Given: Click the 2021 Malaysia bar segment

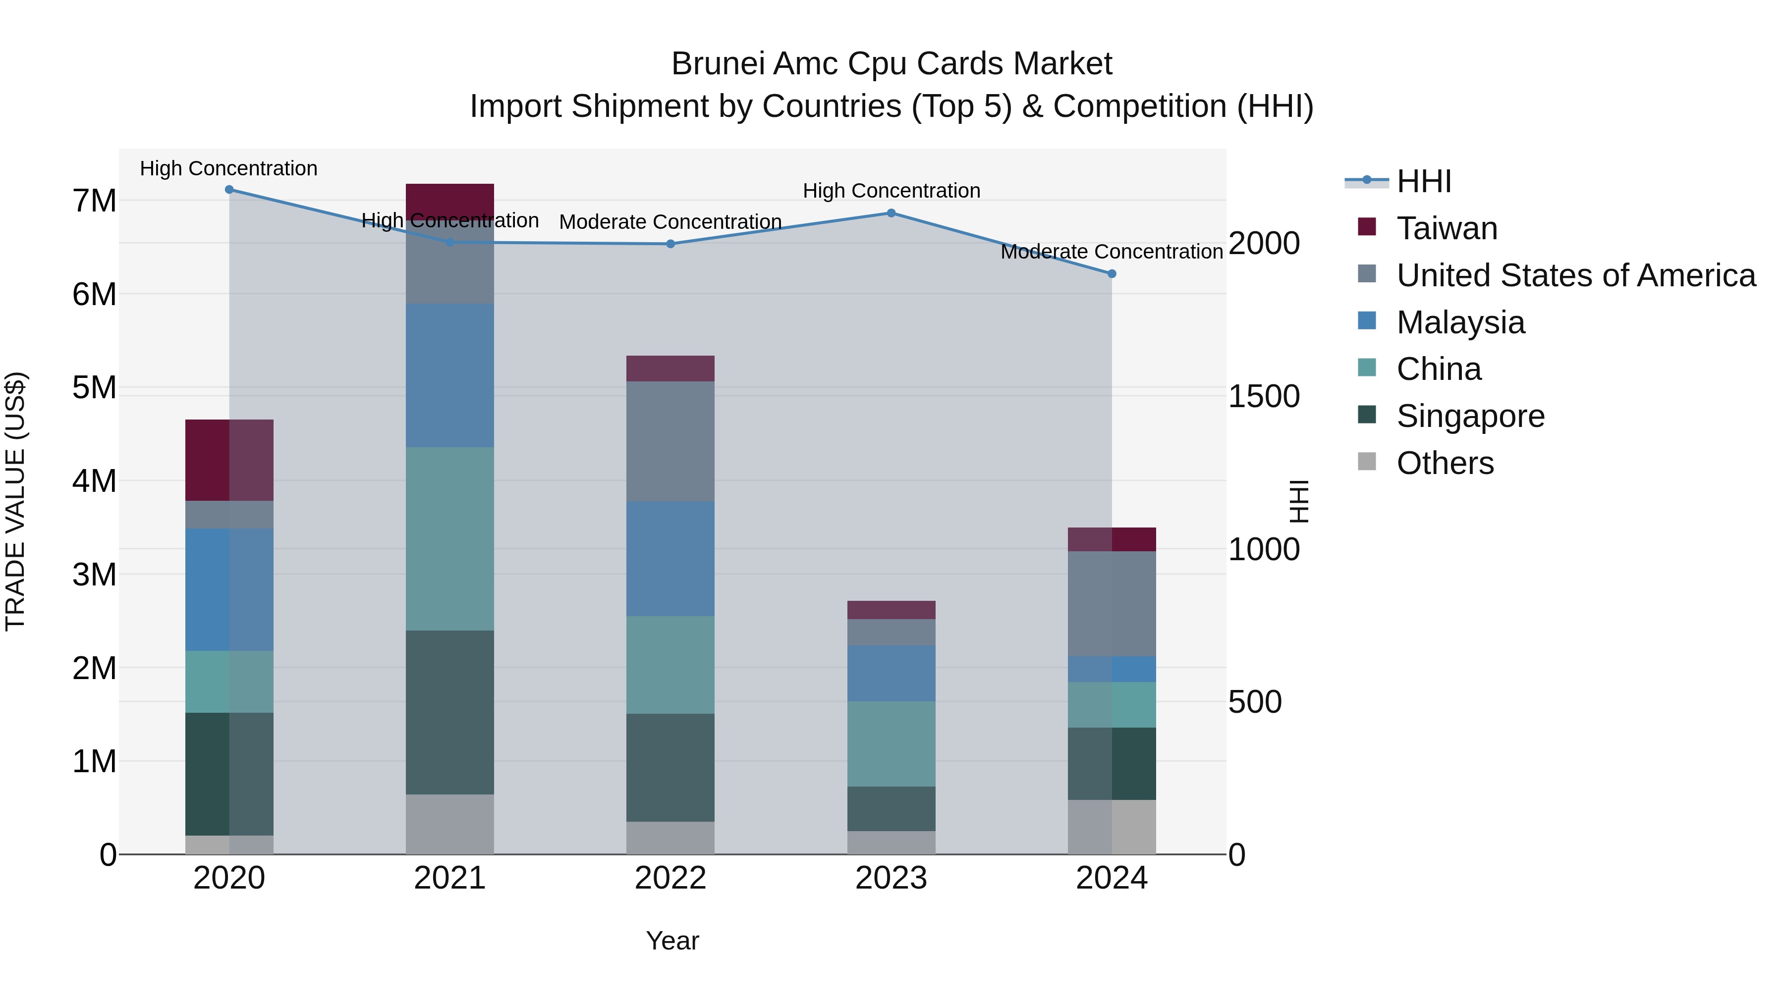Looking at the screenshot, I should (x=450, y=375).
